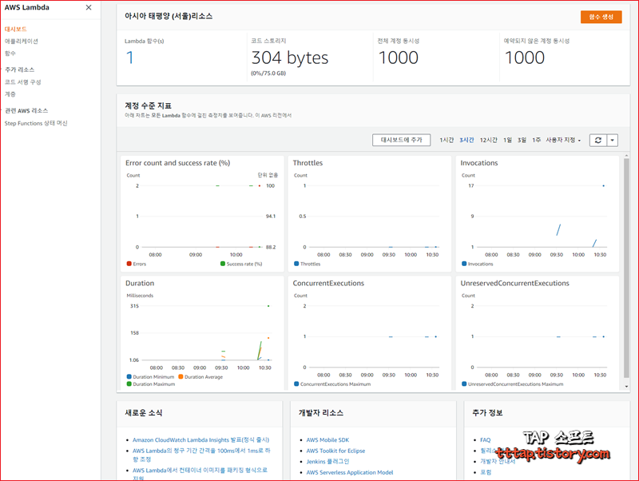The height and width of the screenshot is (481, 639).
Task: Open 애플리케이션 in the sidebar
Action: coord(22,42)
